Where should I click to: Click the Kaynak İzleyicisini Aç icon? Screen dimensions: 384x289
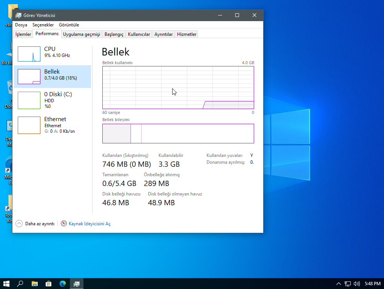[64, 223]
